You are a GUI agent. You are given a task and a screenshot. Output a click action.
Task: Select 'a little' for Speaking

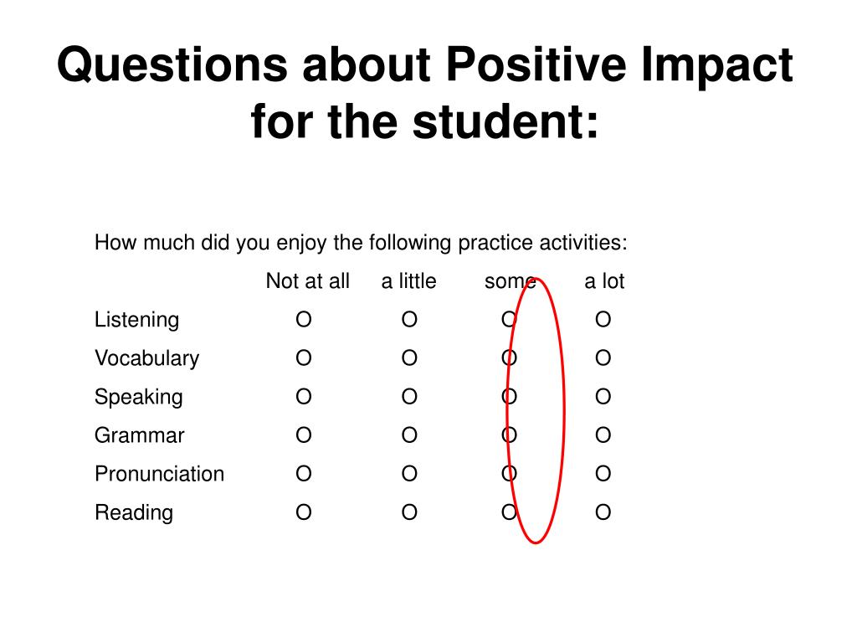click(409, 396)
